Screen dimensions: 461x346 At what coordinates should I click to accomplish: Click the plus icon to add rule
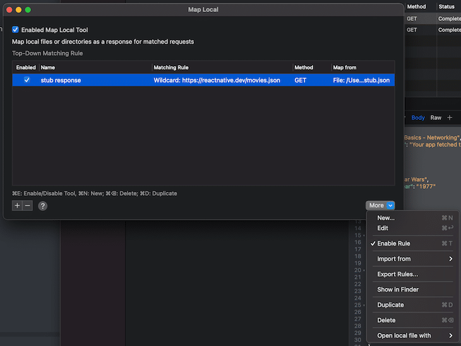click(x=17, y=206)
